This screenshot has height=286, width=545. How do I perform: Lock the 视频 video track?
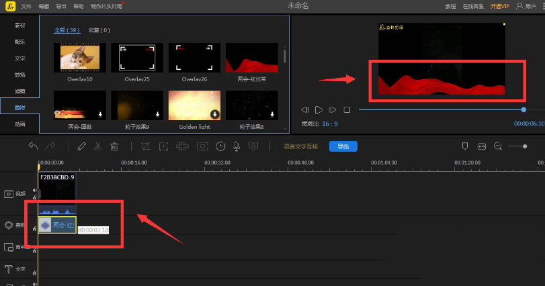(35, 197)
